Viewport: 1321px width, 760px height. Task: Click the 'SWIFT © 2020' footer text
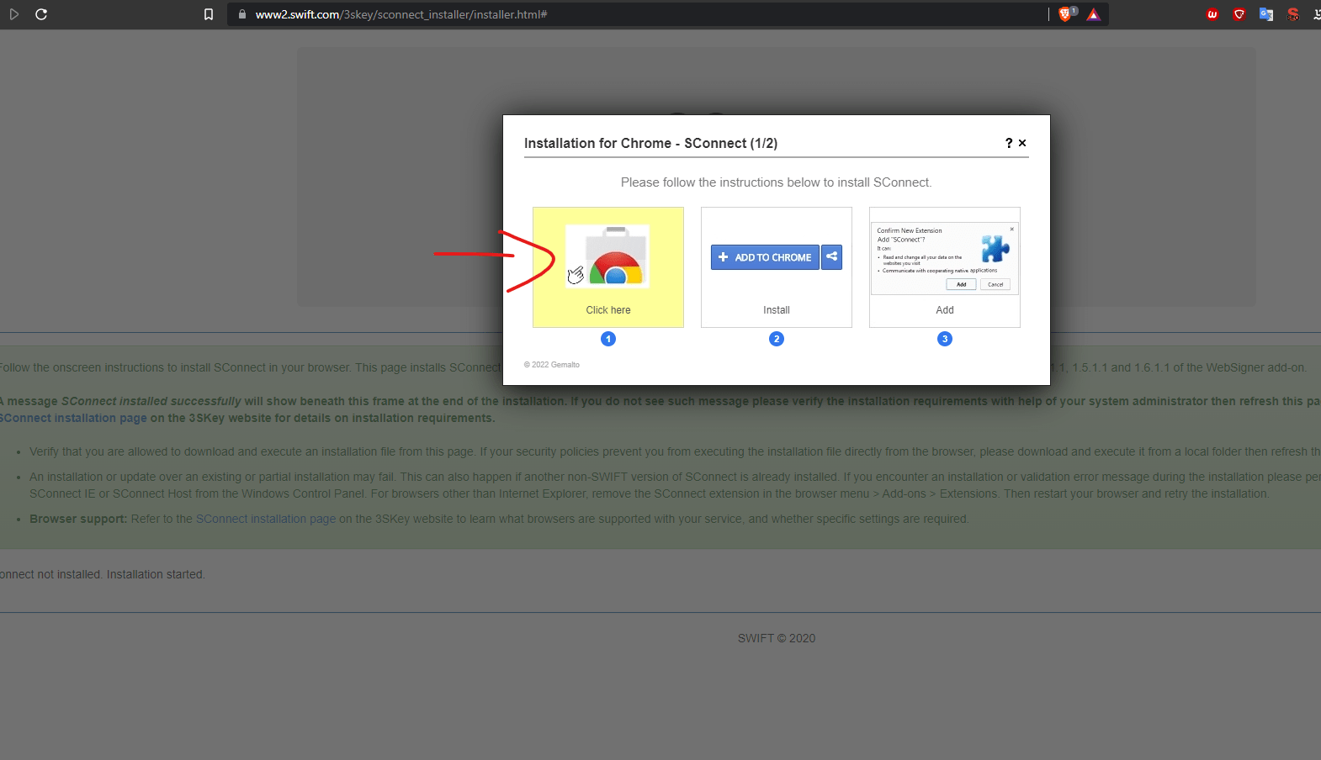[777, 638]
